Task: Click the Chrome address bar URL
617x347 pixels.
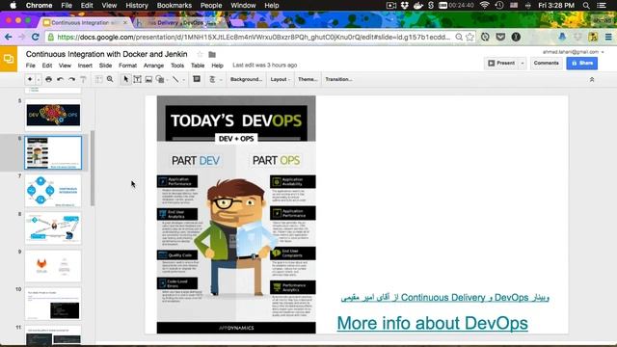Action: [x=254, y=37]
